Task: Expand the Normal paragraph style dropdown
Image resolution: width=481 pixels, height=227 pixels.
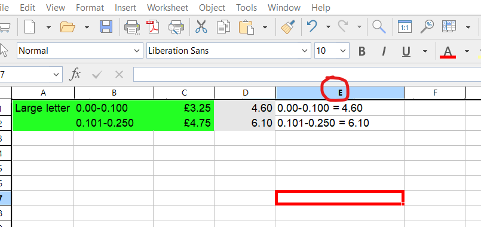Action: [x=137, y=51]
